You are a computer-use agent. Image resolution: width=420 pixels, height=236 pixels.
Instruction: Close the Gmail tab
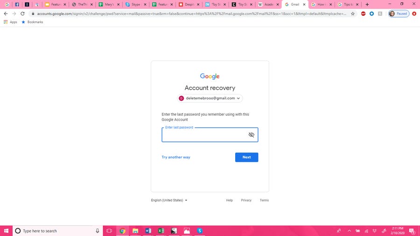(x=304, y=5)
